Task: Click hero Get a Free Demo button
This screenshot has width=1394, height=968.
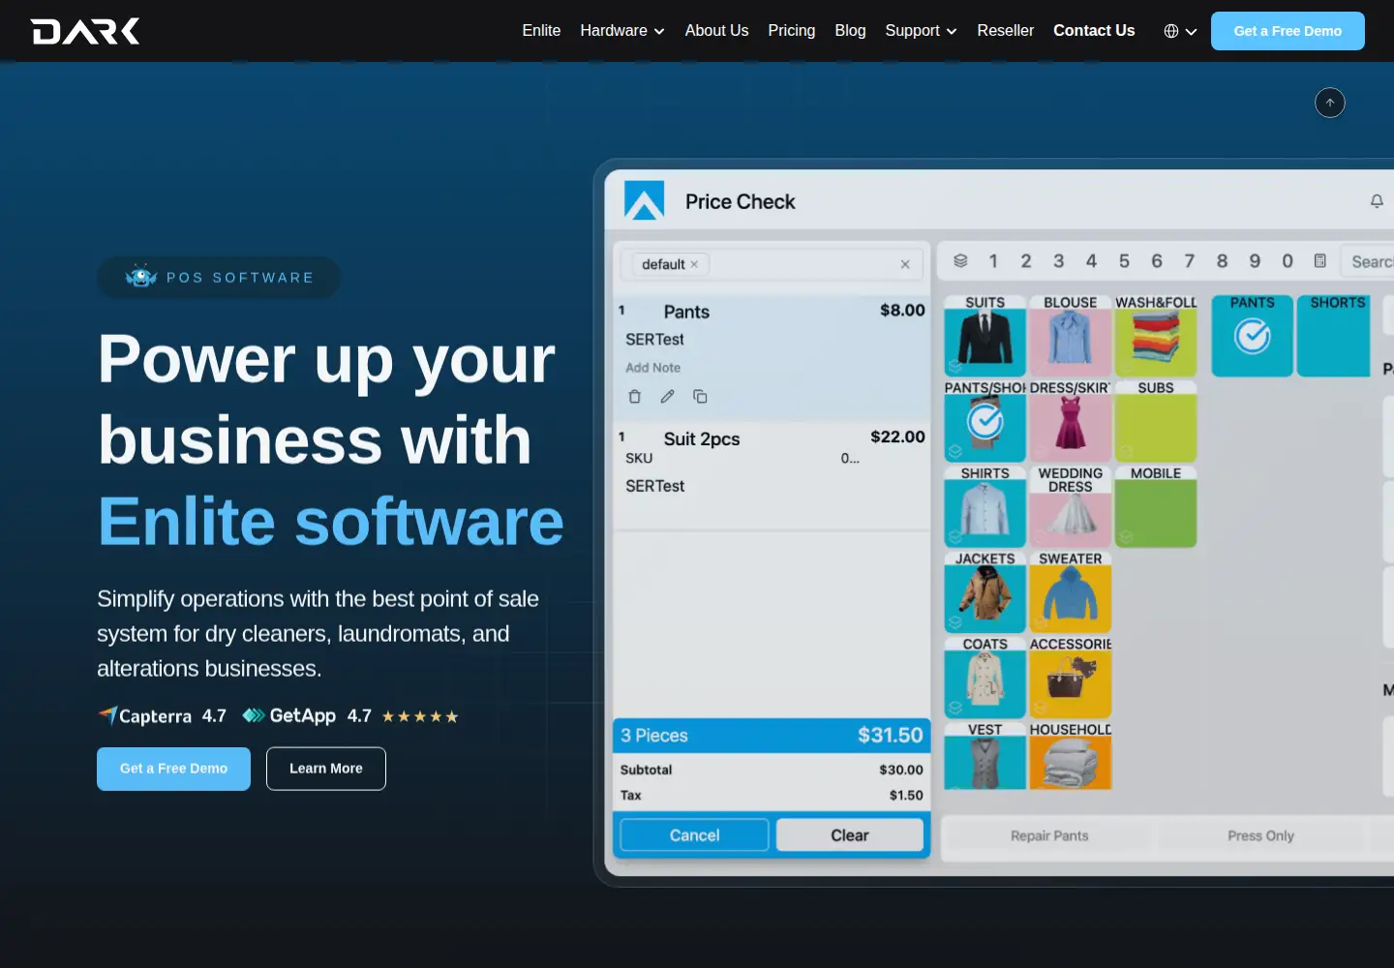Action: coord(173,769)
